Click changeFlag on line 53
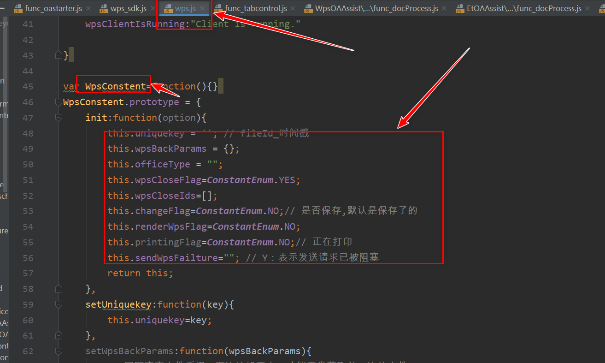 point(163,211)
